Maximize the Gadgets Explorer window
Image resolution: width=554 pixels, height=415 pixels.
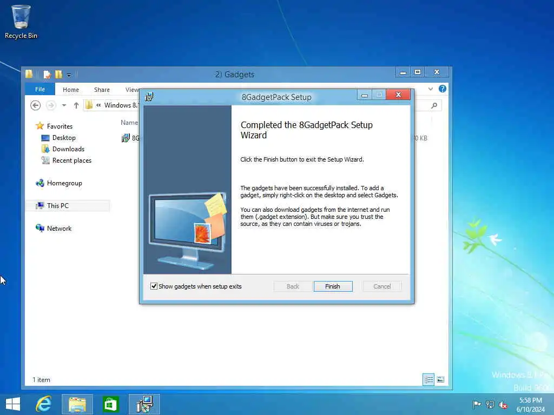click(417, 72)
